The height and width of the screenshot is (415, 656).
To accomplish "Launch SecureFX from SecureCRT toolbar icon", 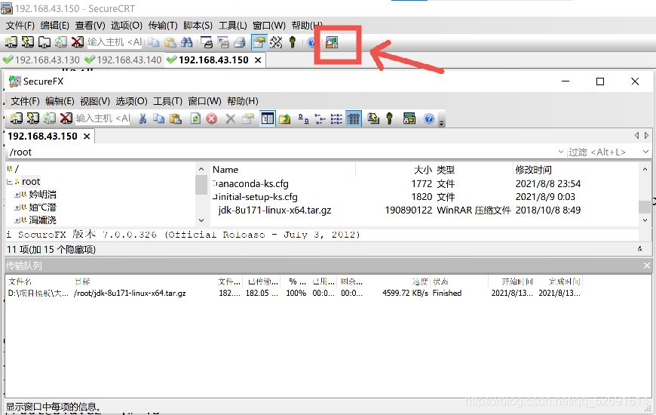I will coord(331,42).
